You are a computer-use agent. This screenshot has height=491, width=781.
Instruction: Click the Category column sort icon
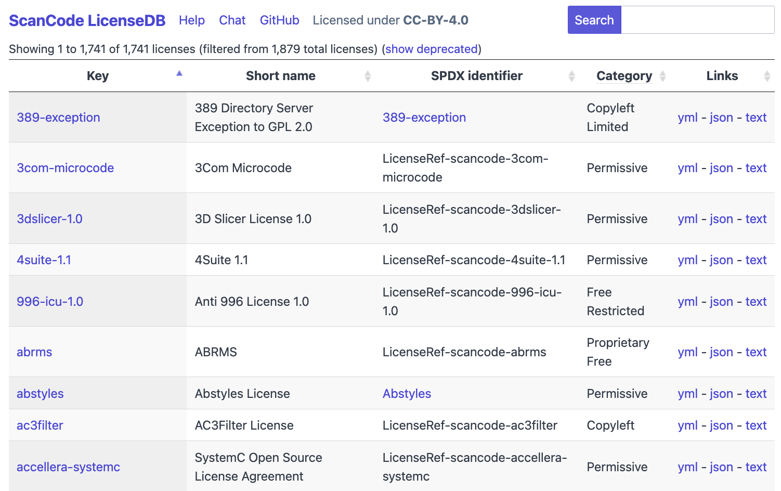(x=662, y=76)
